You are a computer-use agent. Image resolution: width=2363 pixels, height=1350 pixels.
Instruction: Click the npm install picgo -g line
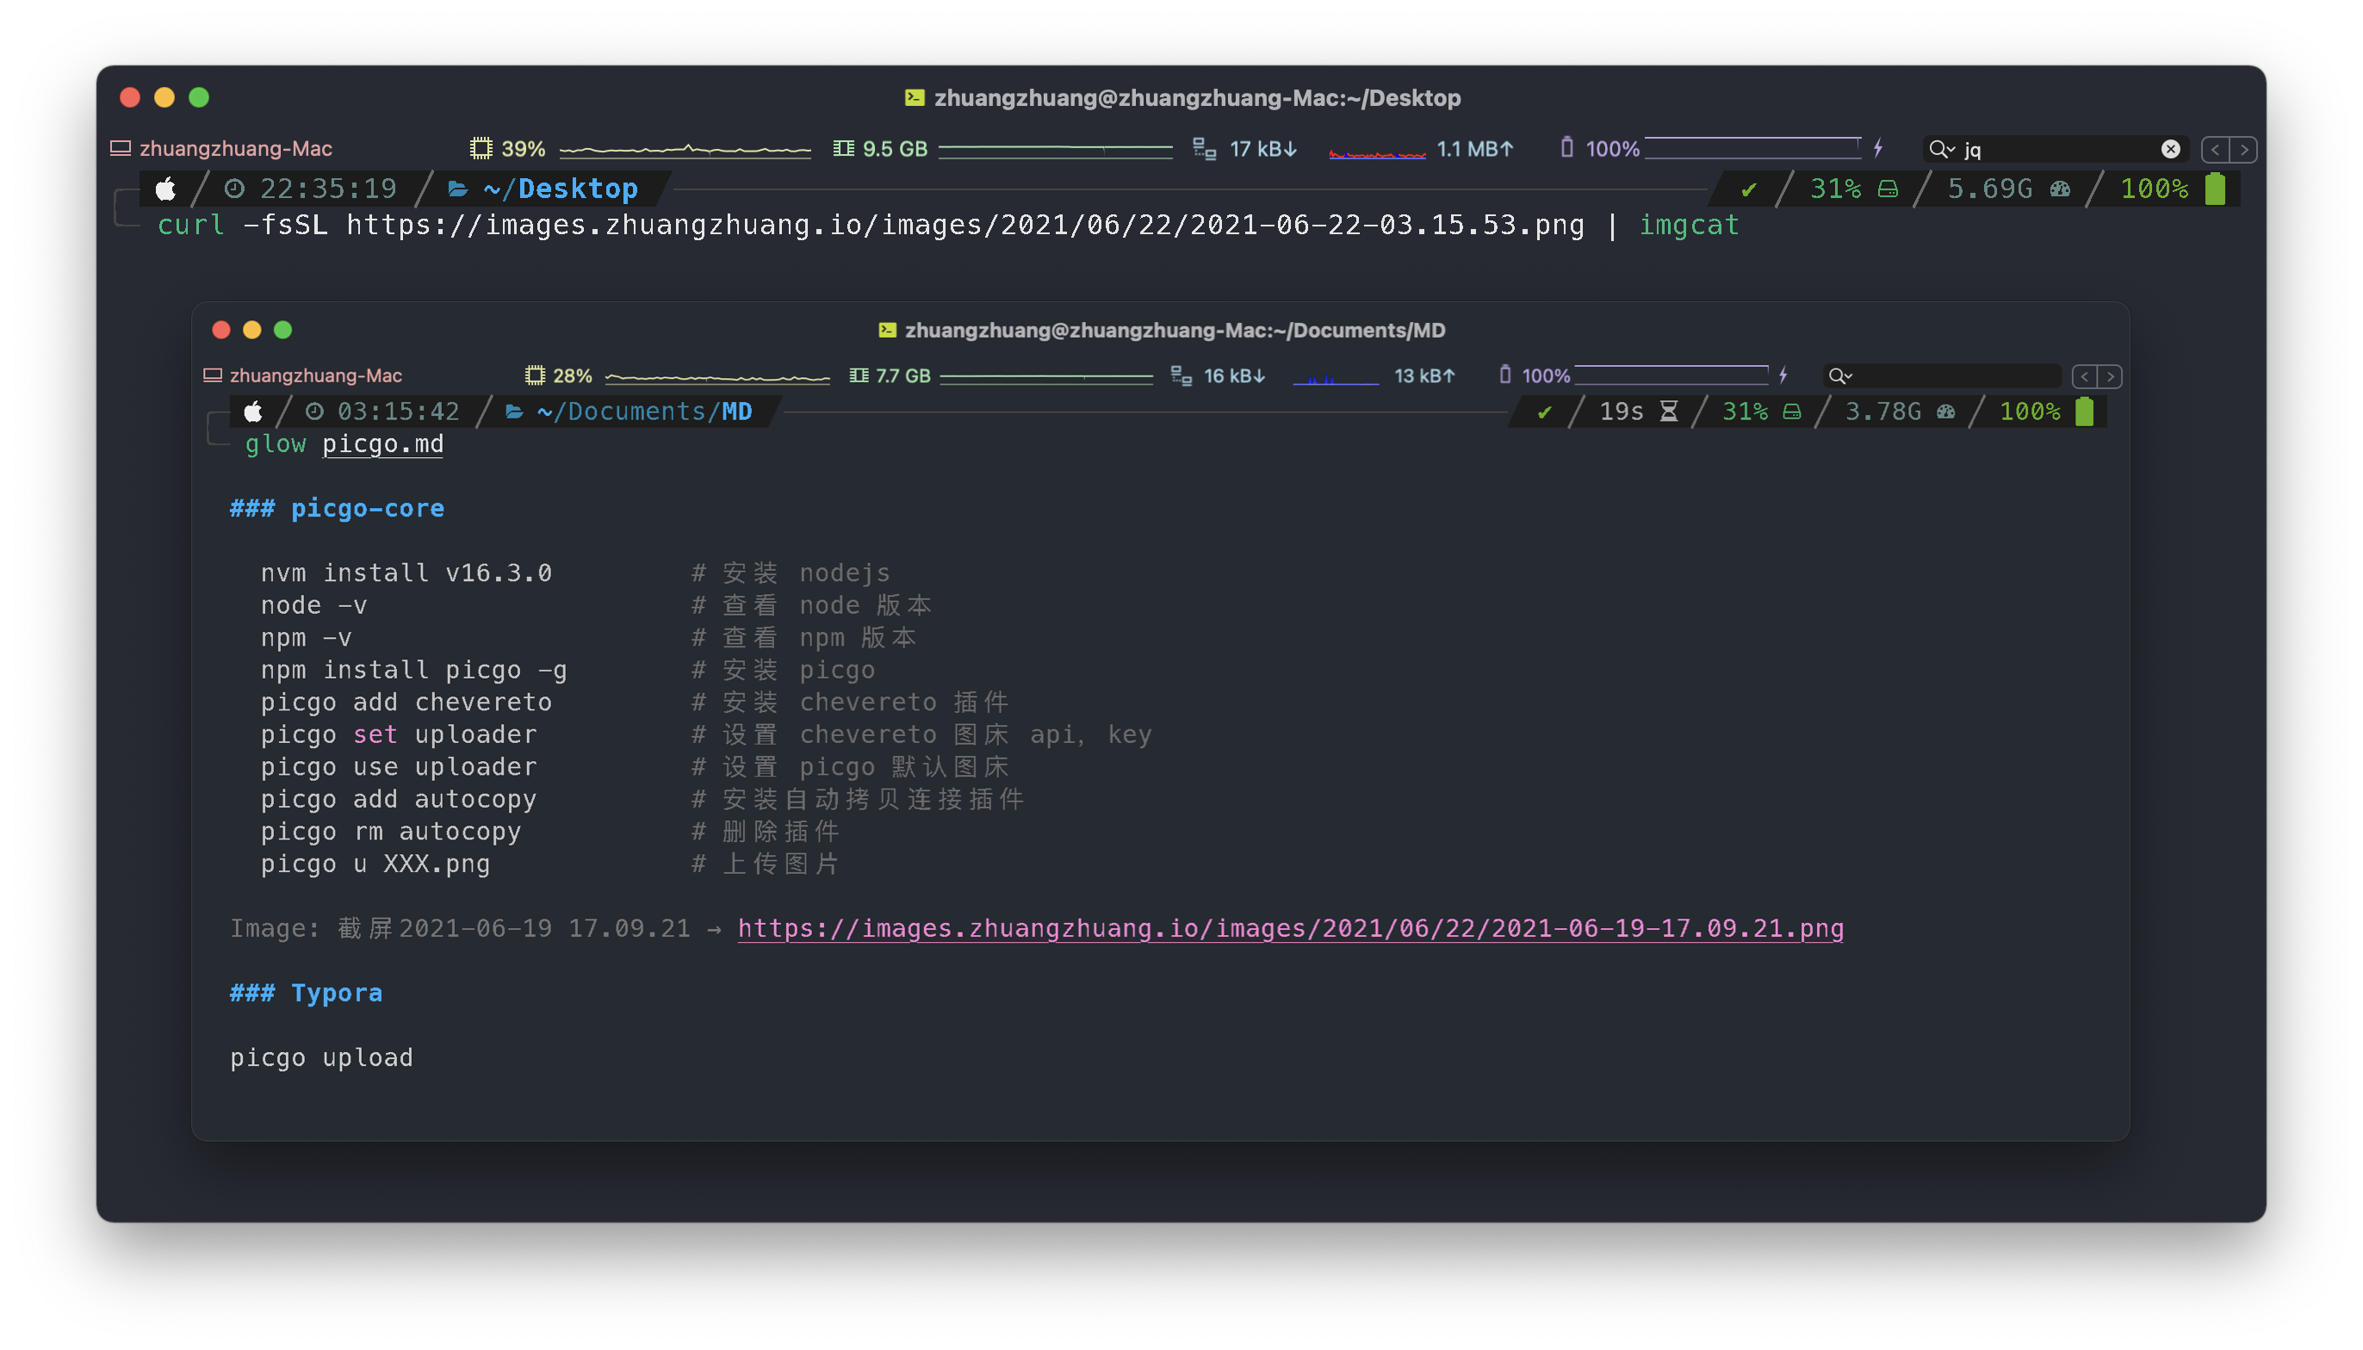413,671
